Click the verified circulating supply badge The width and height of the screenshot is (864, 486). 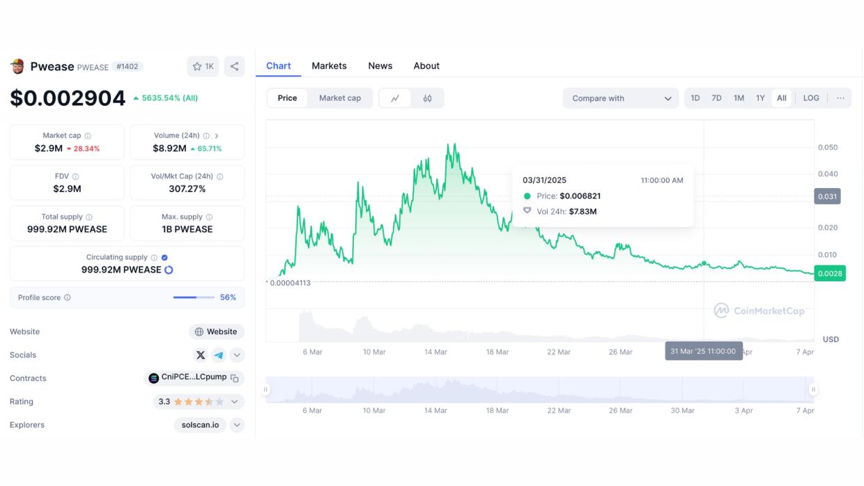click(x=164, y=258)
